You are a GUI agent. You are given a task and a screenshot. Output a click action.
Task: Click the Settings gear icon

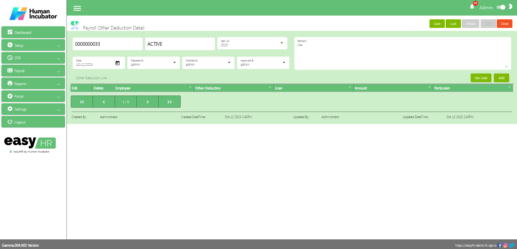(10, 109)
